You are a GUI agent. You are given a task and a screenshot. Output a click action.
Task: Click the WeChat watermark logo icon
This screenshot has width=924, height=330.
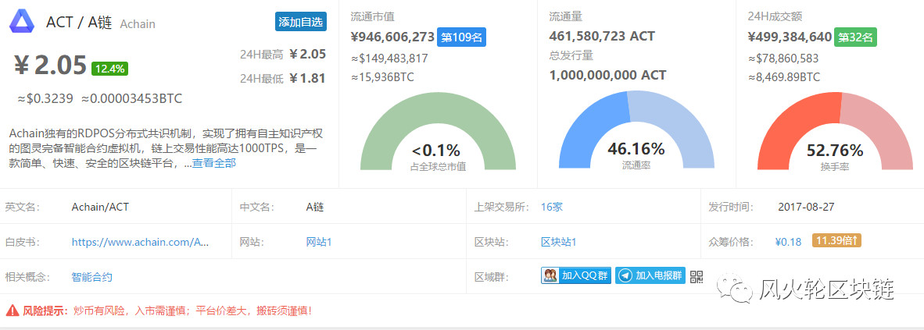740,289
